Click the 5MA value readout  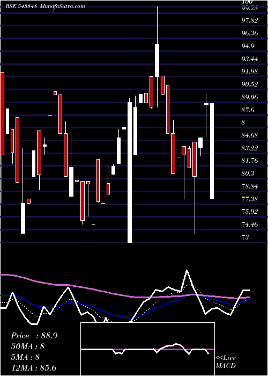[26, 357]
